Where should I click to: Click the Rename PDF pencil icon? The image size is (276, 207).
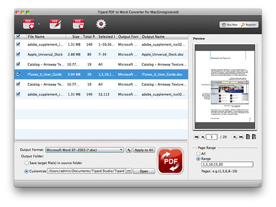(56, 24)
